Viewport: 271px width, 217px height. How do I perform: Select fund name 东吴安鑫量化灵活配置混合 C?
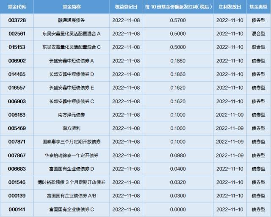click(72, 47)
